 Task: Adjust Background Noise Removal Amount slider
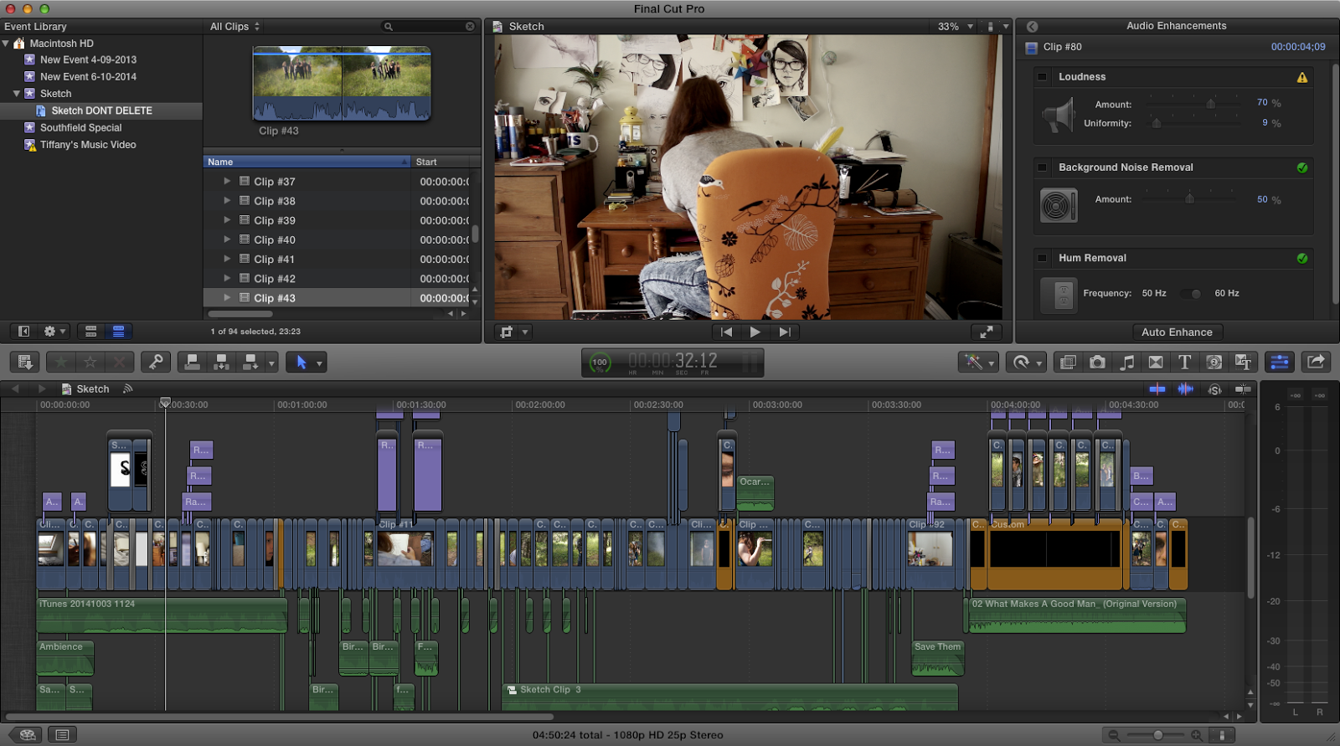click(1189, 198)
